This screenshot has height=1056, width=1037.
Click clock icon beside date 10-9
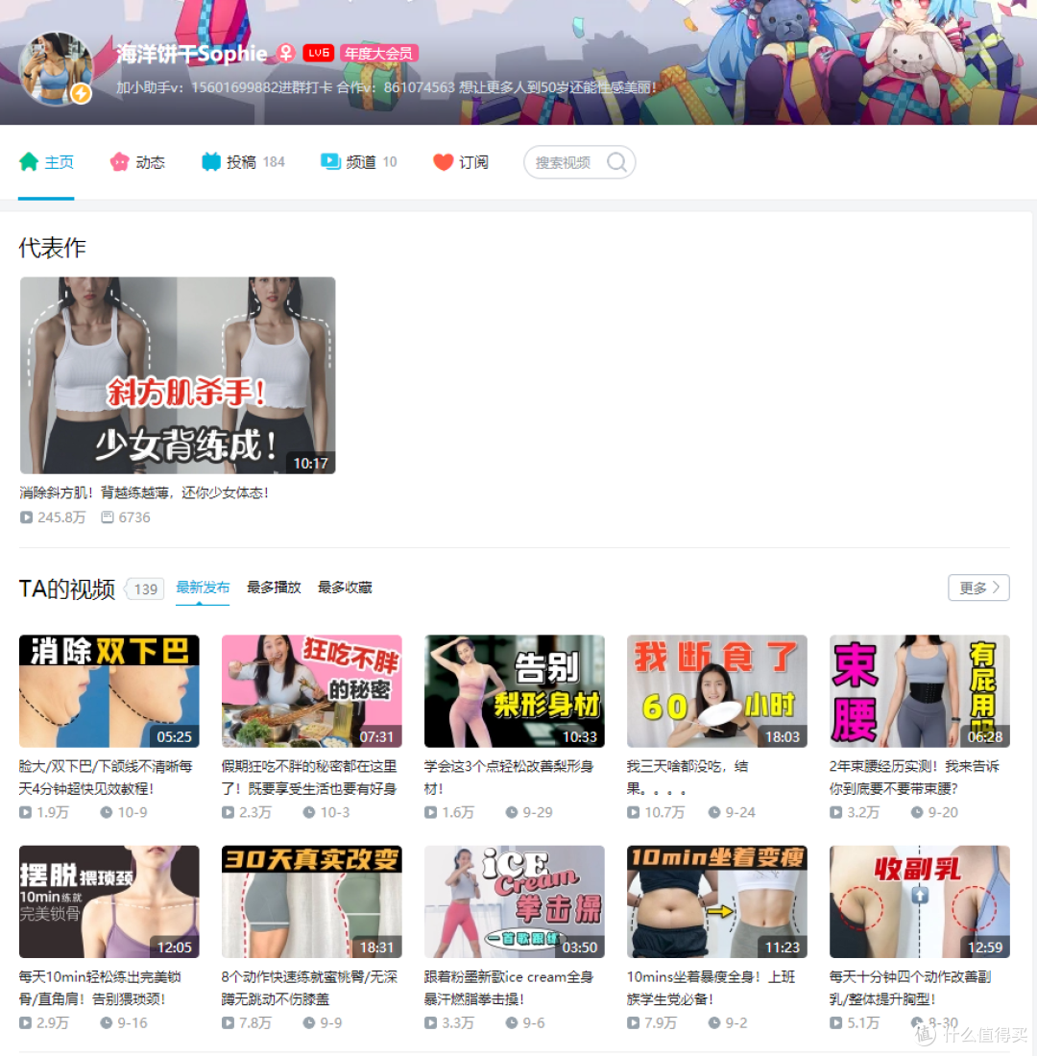107,812
